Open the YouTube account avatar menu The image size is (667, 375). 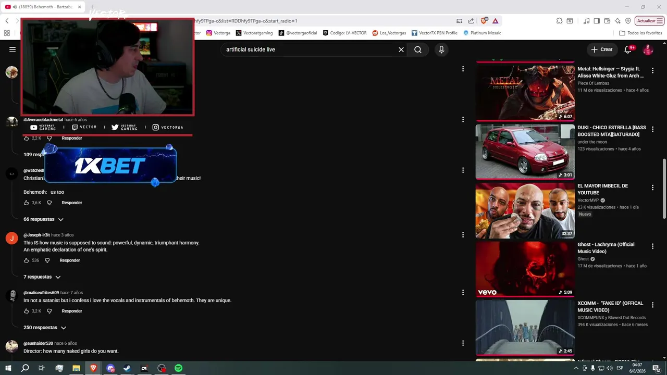point(648,49)
